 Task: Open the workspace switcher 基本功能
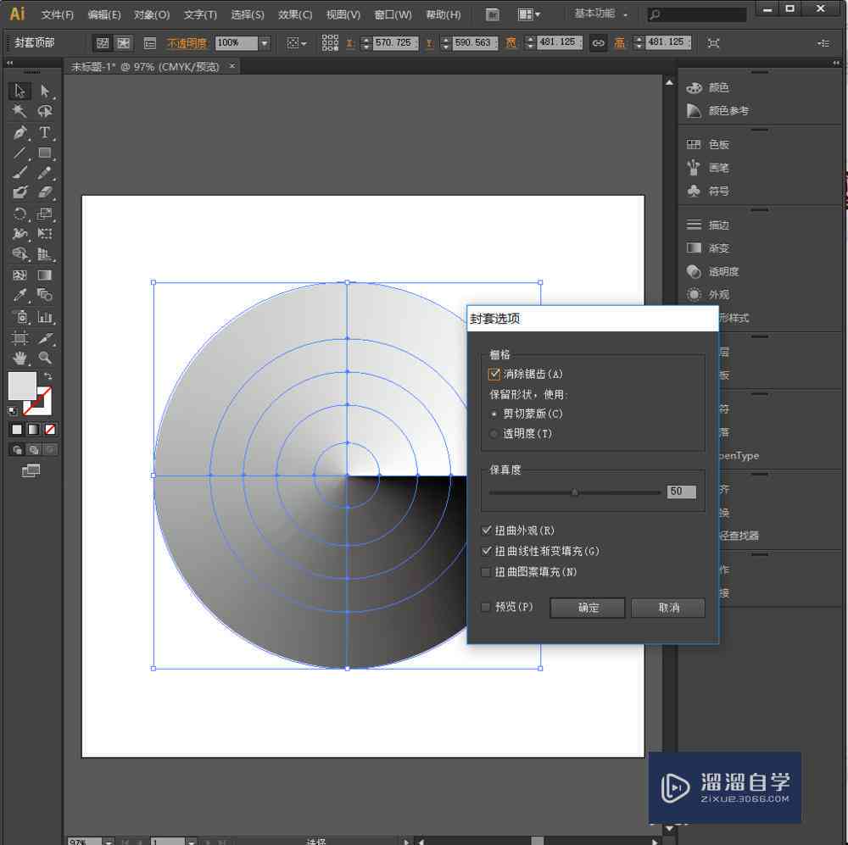coord(600,14)
